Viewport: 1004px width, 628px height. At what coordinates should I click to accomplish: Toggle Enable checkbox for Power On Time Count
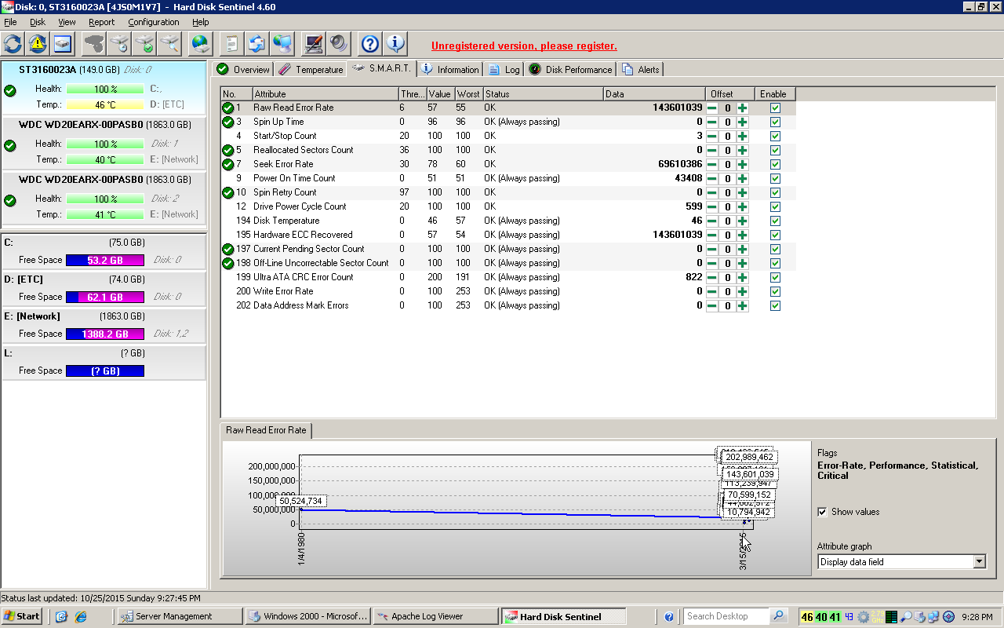775,178
